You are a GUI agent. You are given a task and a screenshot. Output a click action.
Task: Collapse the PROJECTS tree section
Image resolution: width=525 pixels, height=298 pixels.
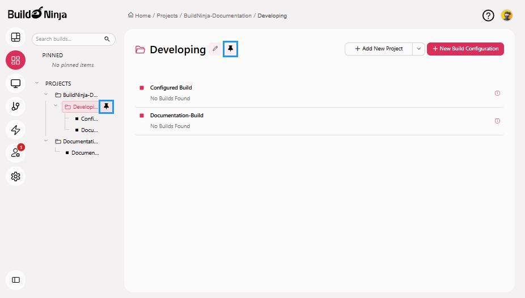pos(37,83)
